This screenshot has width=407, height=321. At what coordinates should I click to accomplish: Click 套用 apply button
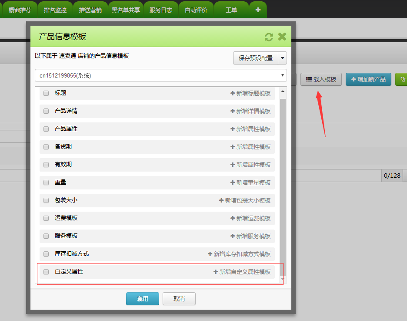(x=143, y=299)
